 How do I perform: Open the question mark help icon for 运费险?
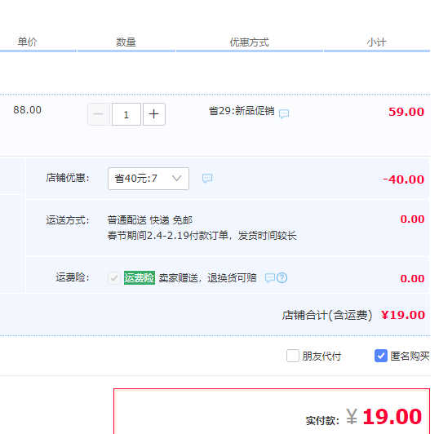coord(282,277)
